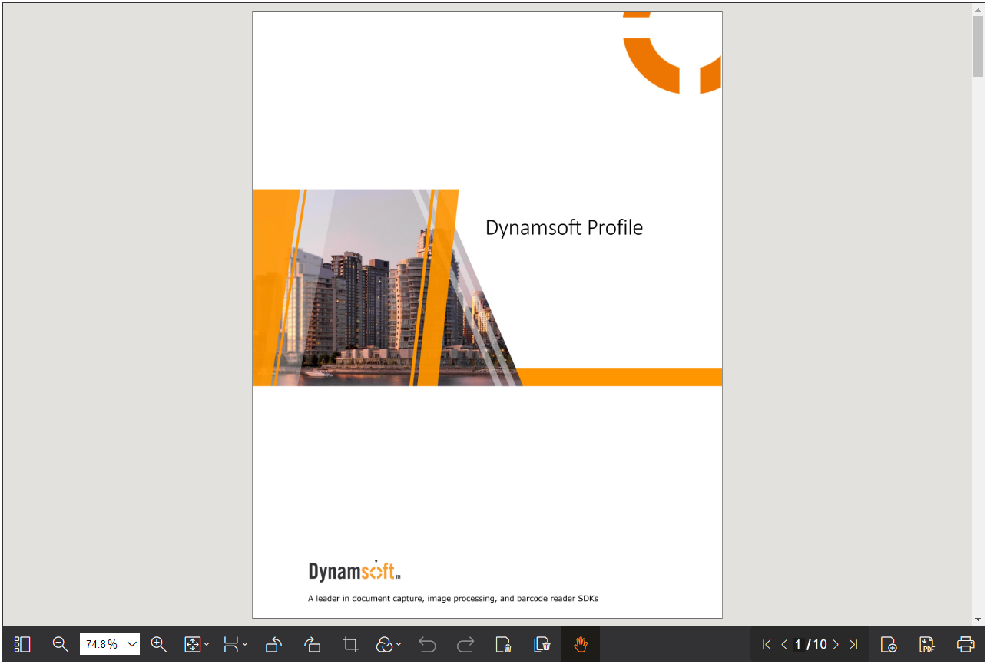The image size is (987, 664).
Task: Select the crop tool
Action: pyautogui.click(x=350, y=645)
